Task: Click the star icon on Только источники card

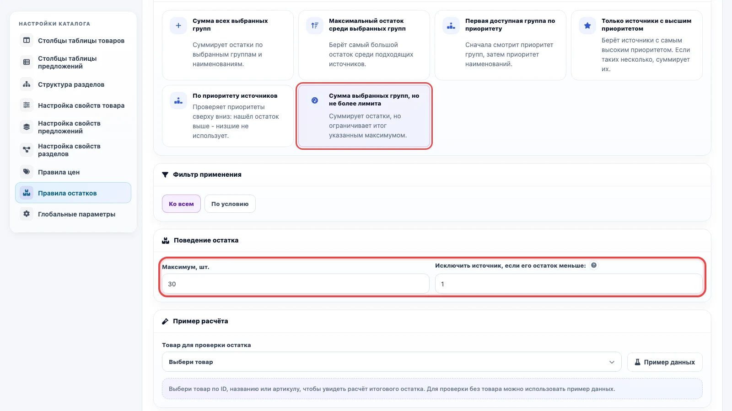Action: (587, 26)
